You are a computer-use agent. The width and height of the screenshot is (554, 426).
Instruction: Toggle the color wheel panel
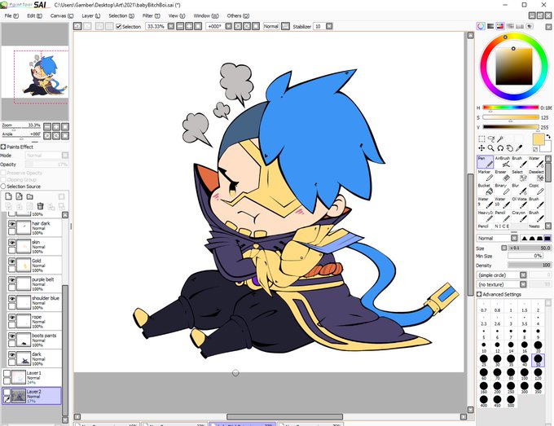[481, 26]
